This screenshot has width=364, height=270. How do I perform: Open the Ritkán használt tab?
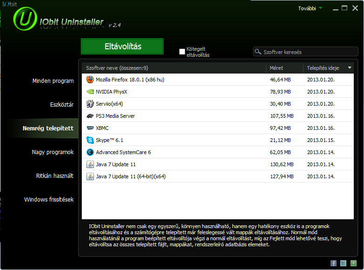click(55, 176)
